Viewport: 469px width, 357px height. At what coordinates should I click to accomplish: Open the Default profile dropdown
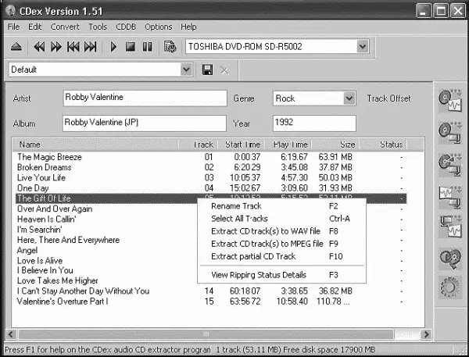(x=186, y=70)
